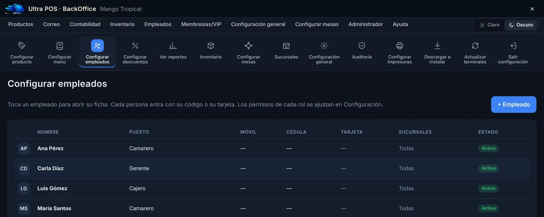Open Luis Gómez employee record
Screen dimensions: 544x217
(x=272, y=188)
